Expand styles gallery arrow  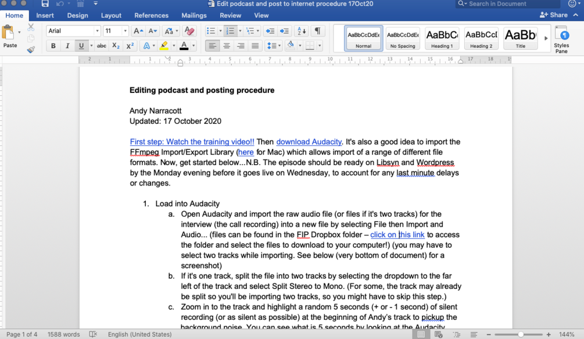coord(546,38)
